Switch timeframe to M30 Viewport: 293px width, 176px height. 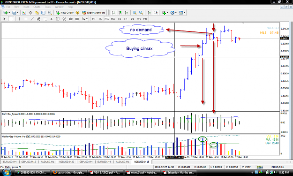click(x=113, y=19)
